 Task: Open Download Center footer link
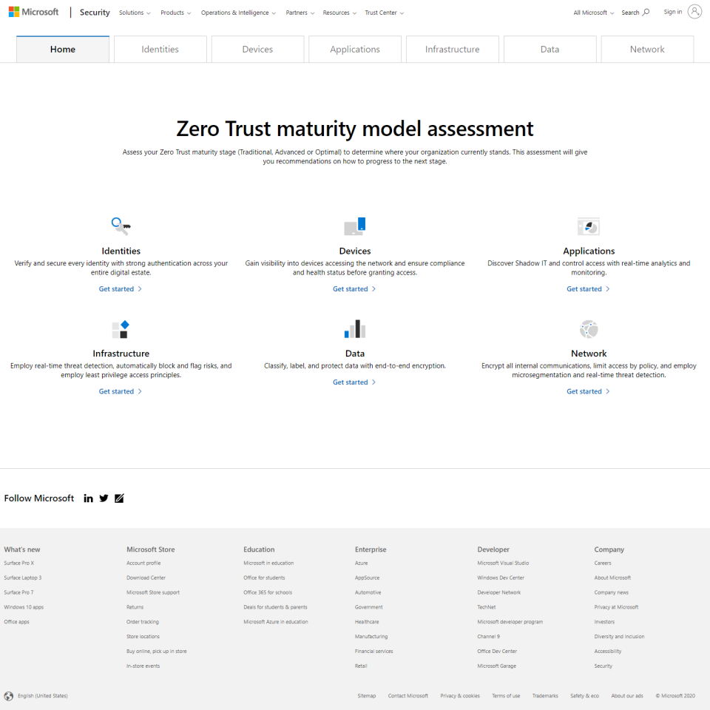(146, 578)
